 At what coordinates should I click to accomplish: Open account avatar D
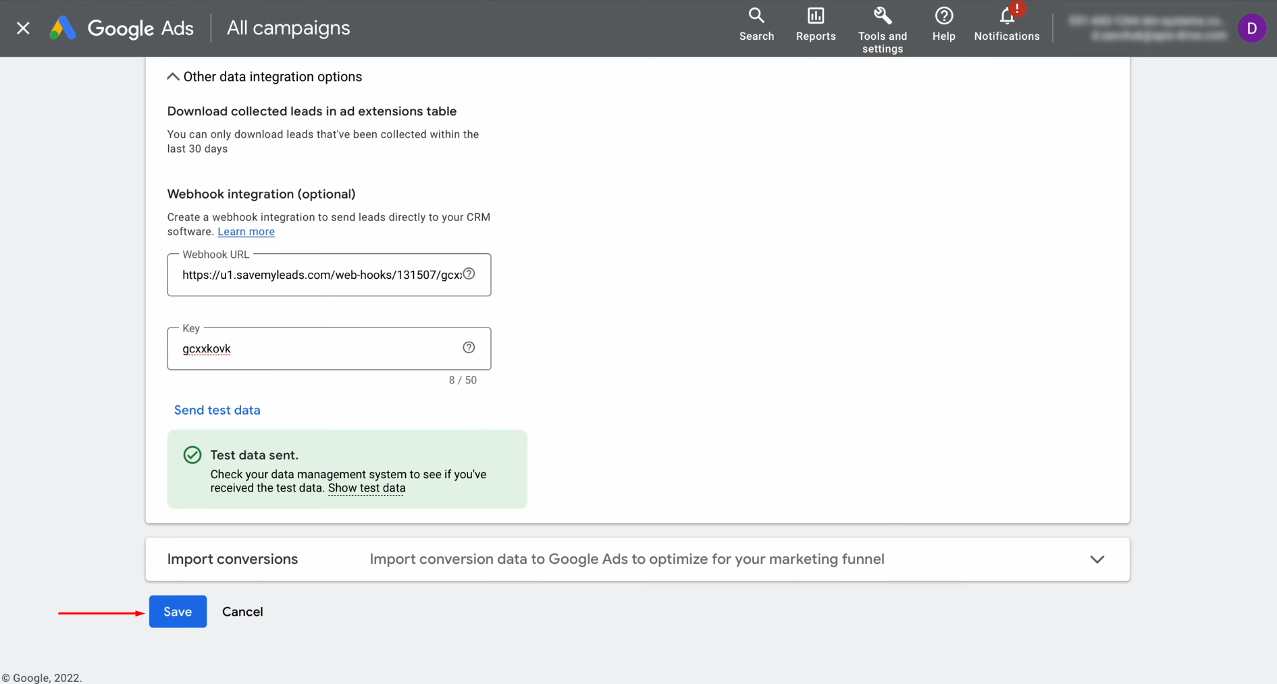pos(1252,28)
